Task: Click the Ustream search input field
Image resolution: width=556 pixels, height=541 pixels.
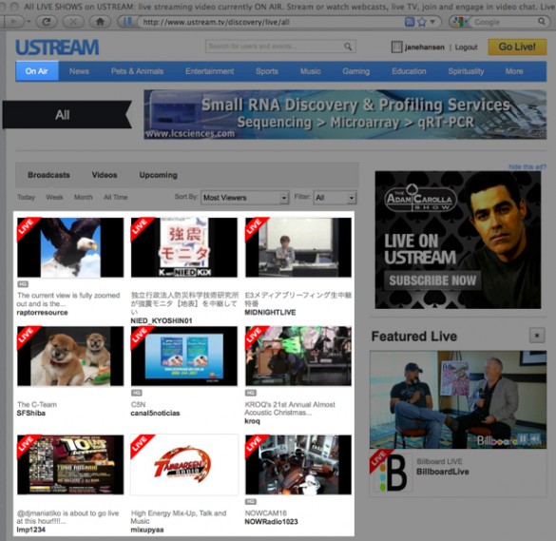Action: pos(275,47)
